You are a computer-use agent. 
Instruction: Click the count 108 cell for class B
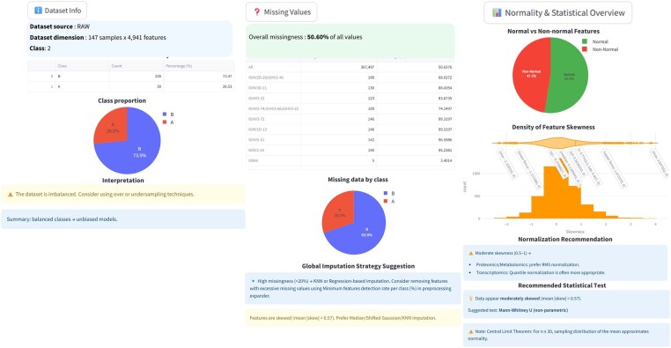136,76
